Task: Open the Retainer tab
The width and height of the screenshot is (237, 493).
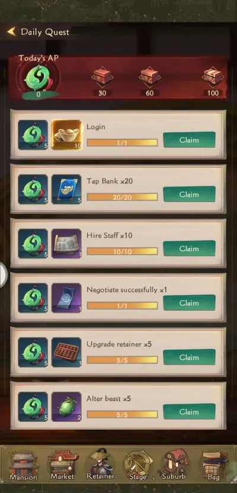Action: 100,465
